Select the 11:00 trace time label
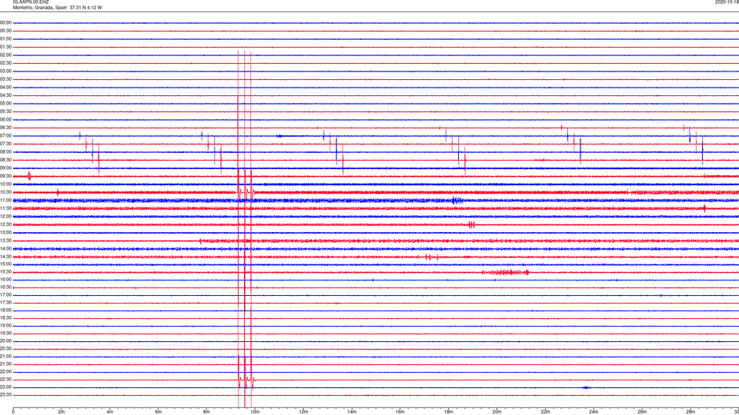The image size is (739, 415). point(5,200)
